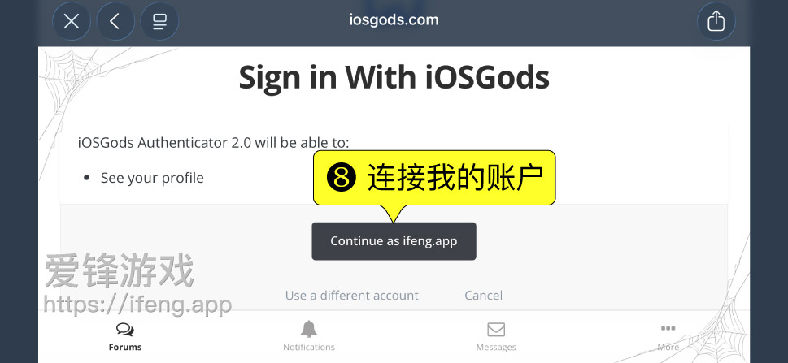Tap the share icon in the top right
The width and height of the screenshot is (788, 363).
[x=716, y=21]
